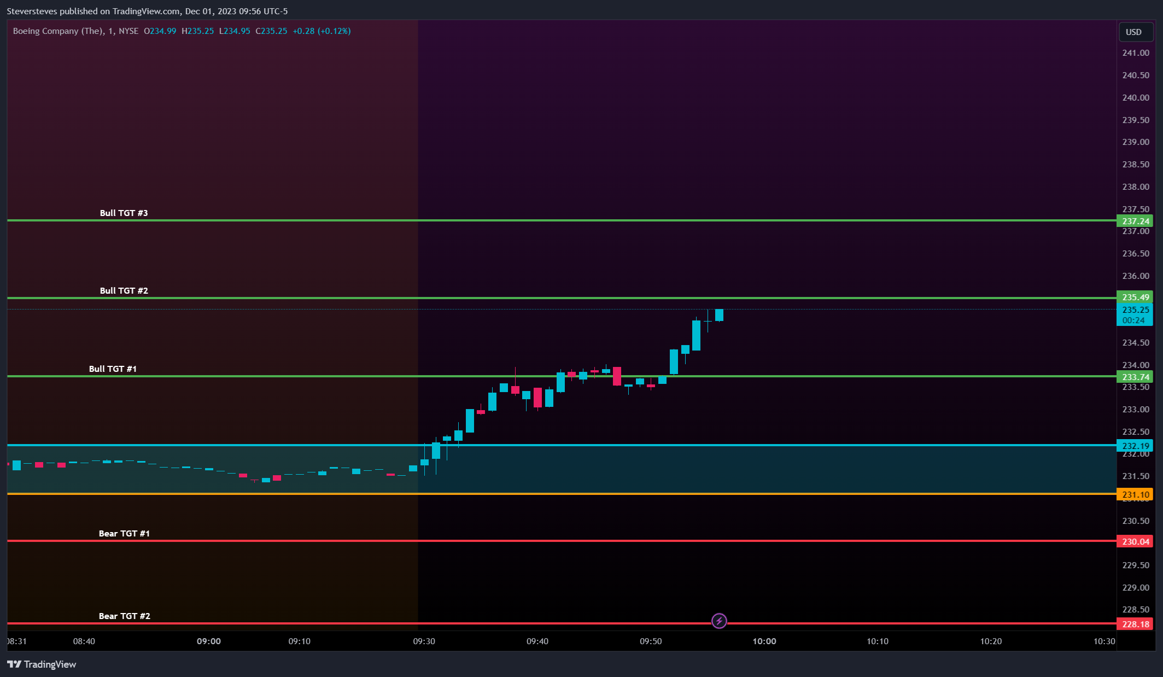1163x677 pixels.
Task: Click the current price 235.25 countdown tag
Action: 1135,315
